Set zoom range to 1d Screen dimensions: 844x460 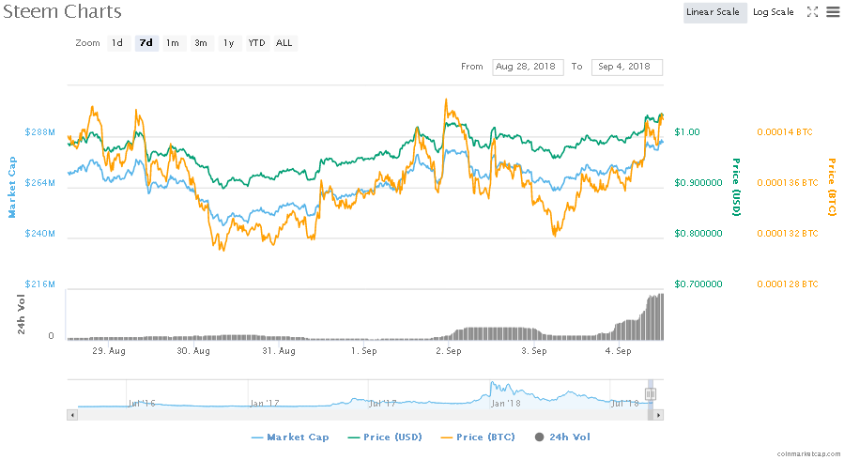(117, 43)
